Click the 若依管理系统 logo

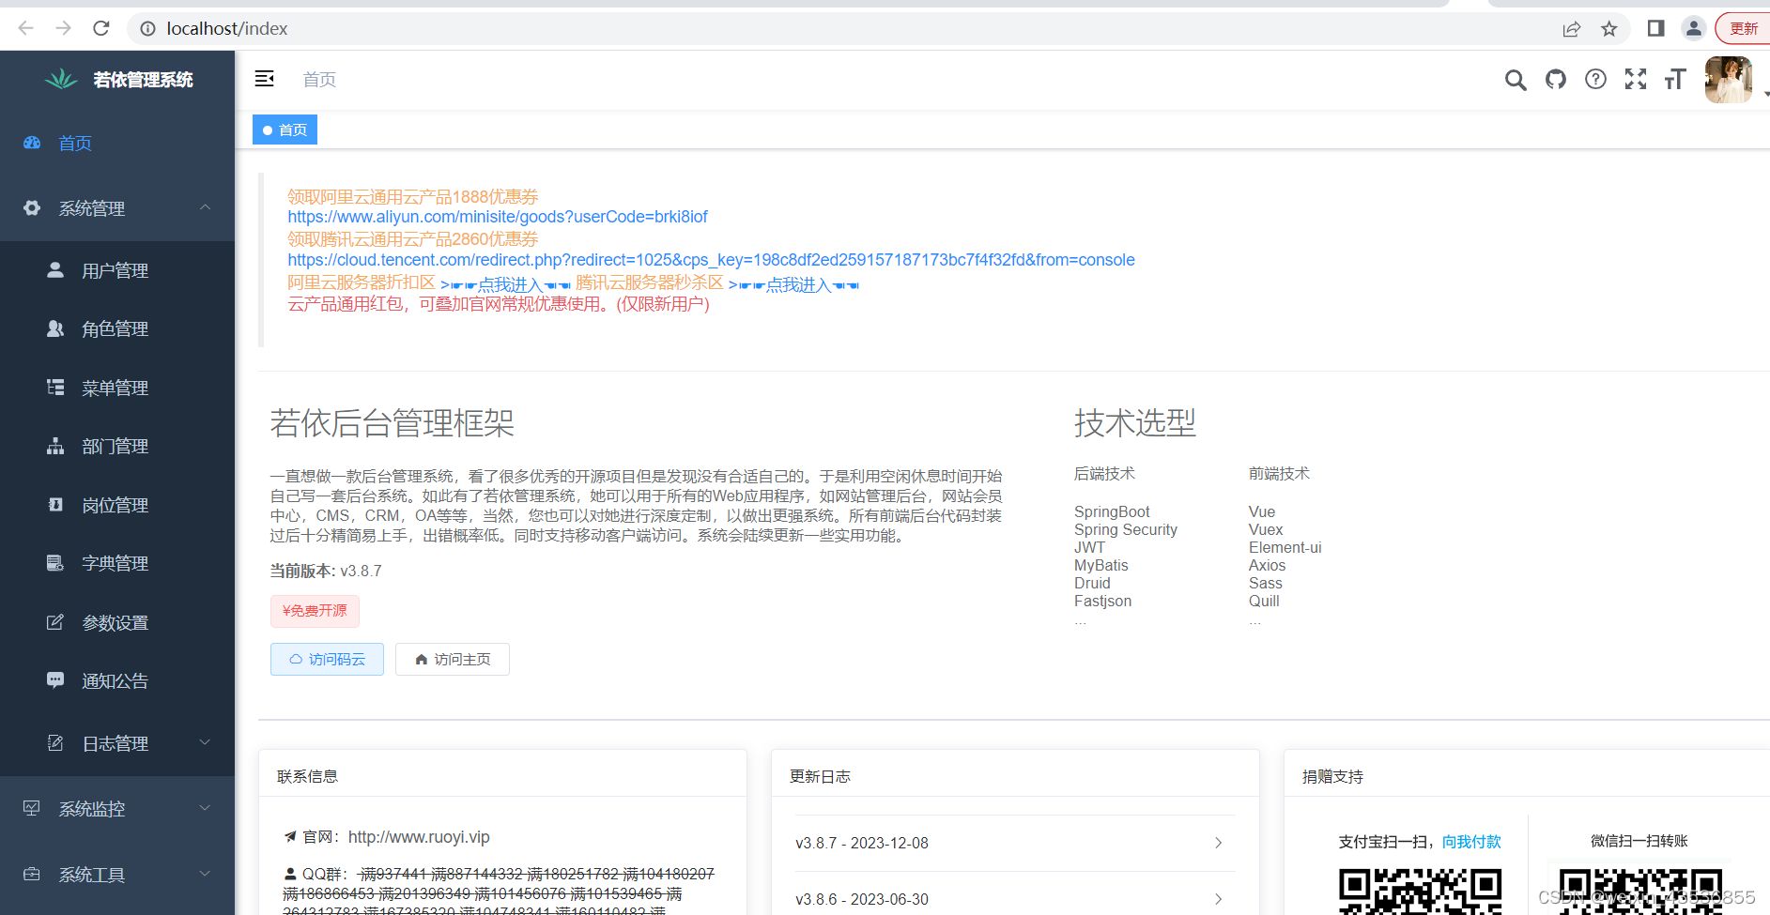tap(118, 80)
